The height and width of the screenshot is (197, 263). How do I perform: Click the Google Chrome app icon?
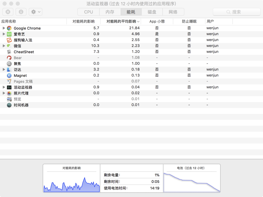pyautogui.click(x=9, y=28)
